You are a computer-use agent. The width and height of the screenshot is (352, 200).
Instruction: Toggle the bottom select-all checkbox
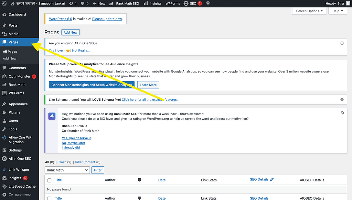pyautogui.click(x=49, y=198)
